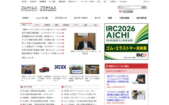Click the magnifier icon in search box
Viewport: 169px width, 105px height.
[119, 7]
